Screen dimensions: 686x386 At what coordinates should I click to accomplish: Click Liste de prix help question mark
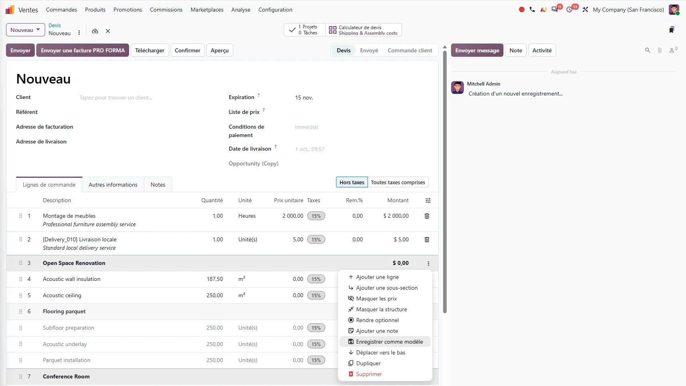264,110
